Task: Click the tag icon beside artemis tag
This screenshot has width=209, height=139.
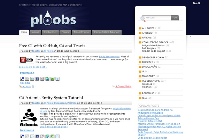Action: (x=21, y=87)
